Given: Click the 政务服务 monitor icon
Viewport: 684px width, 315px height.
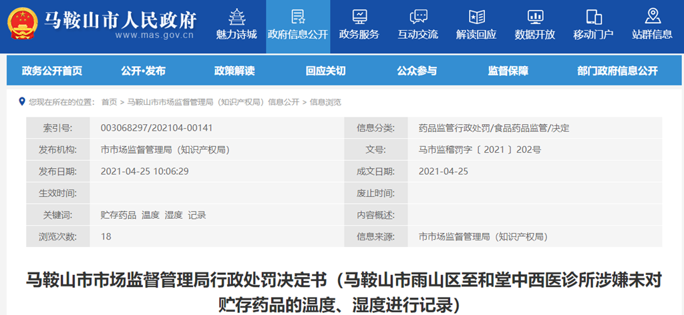Looking at the screenshot, I should coord(360,17).
